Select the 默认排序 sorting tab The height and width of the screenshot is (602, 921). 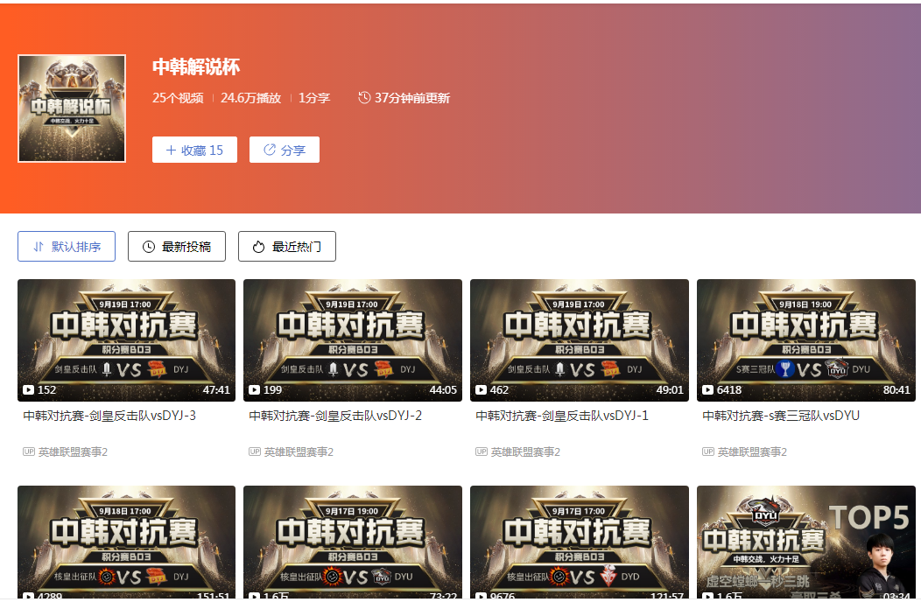[67, 247]
